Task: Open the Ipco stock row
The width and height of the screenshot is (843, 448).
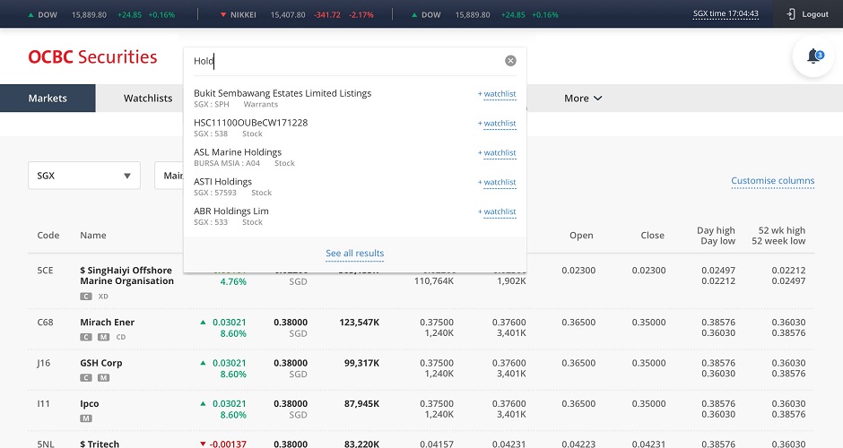Action: pyautogui.click(x=90, y=404)
